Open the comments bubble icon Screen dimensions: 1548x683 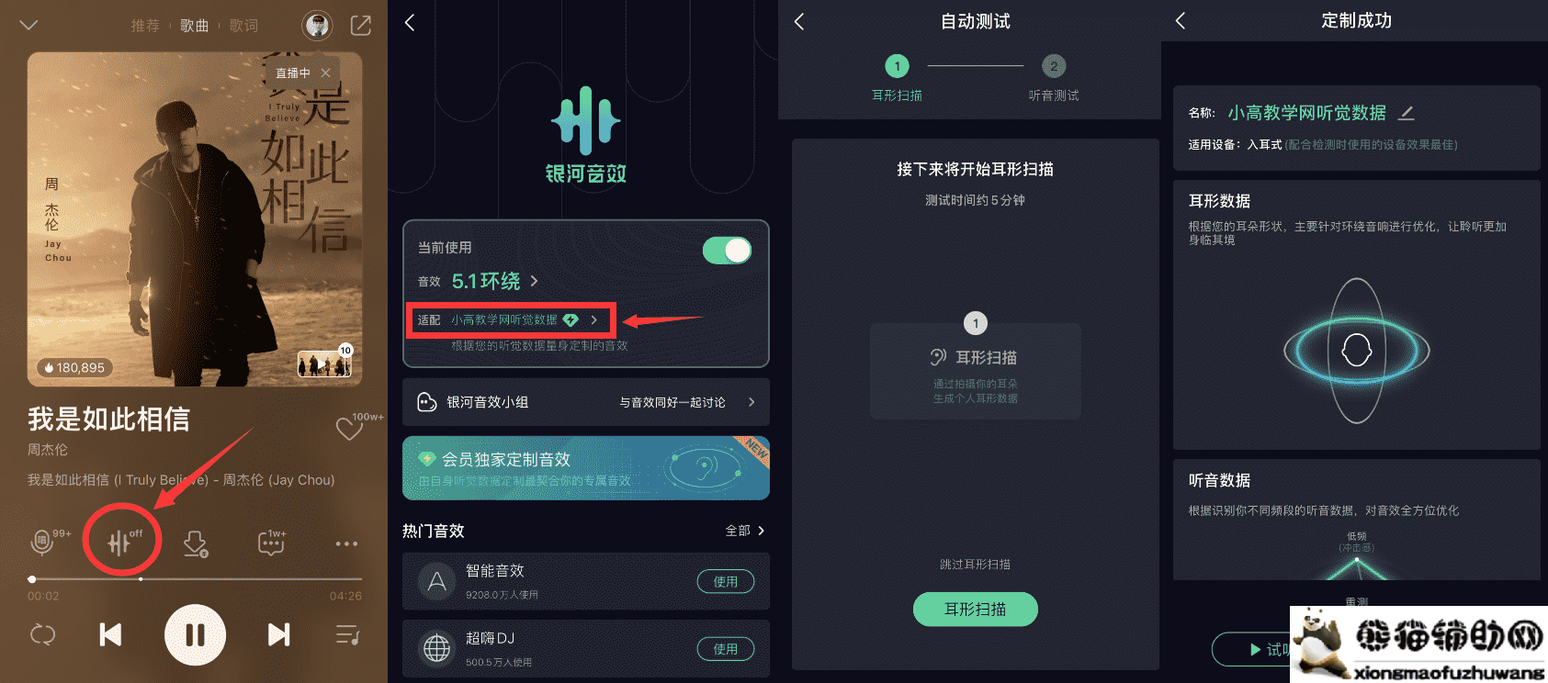[271, 543]
